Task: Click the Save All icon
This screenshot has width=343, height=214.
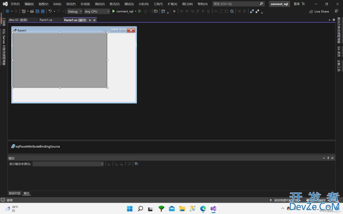Action: coord(43,11)
